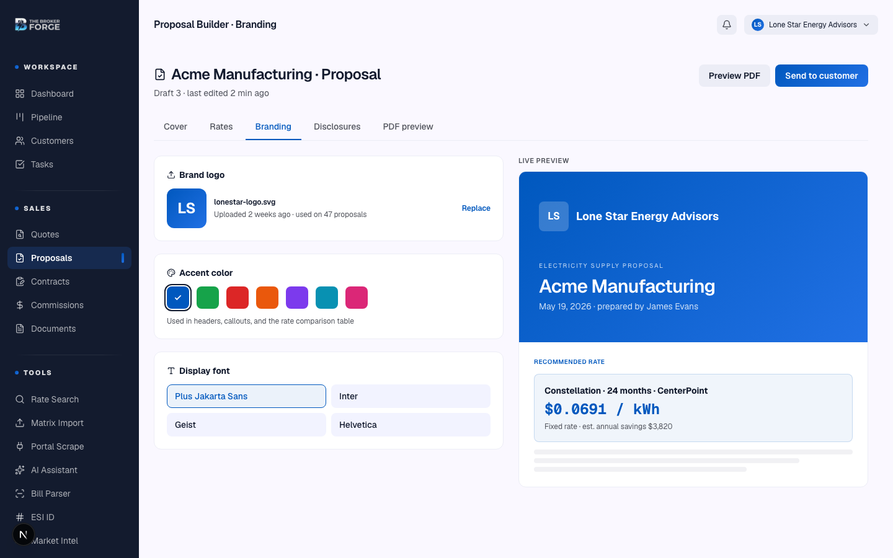Click the Broker Forge logo

(x=37, y=25)
